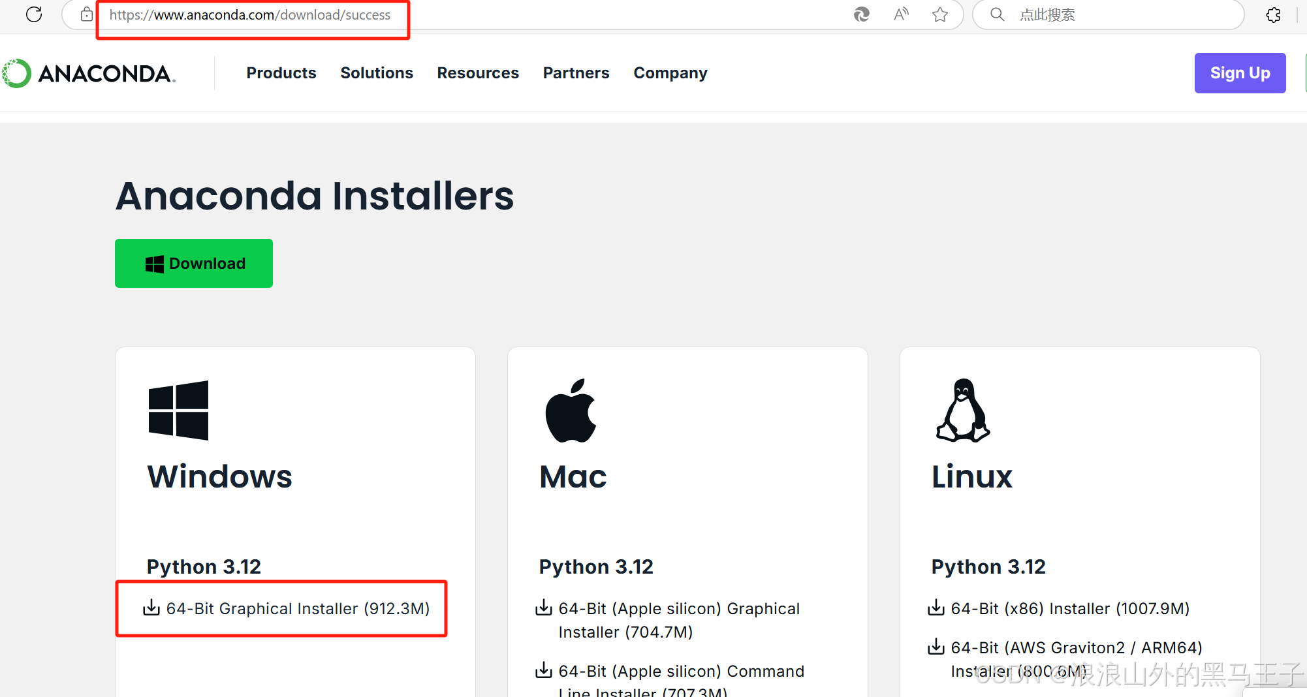Click the Apple logo in the Mac card
Image resolution: width=1307 pixels, height=697 pixels.
[571, 410]
